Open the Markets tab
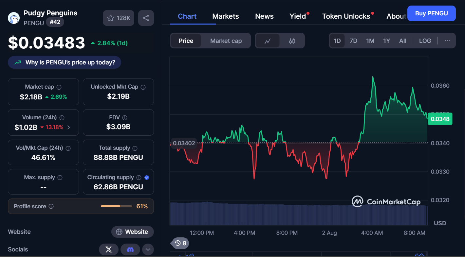Viewport: 465px width, 257px height. point(226,16)
